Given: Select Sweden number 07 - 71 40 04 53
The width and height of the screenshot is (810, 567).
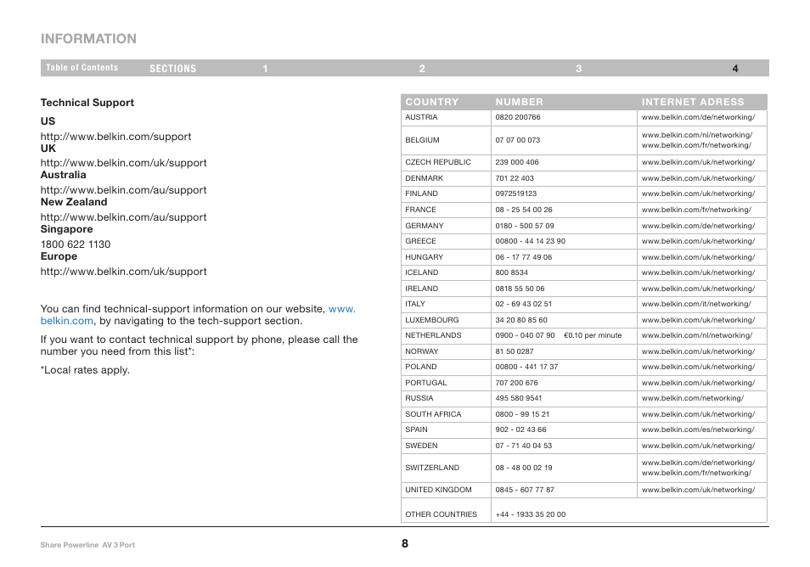Looking at the screenshot, I should (x=523, y=446).
